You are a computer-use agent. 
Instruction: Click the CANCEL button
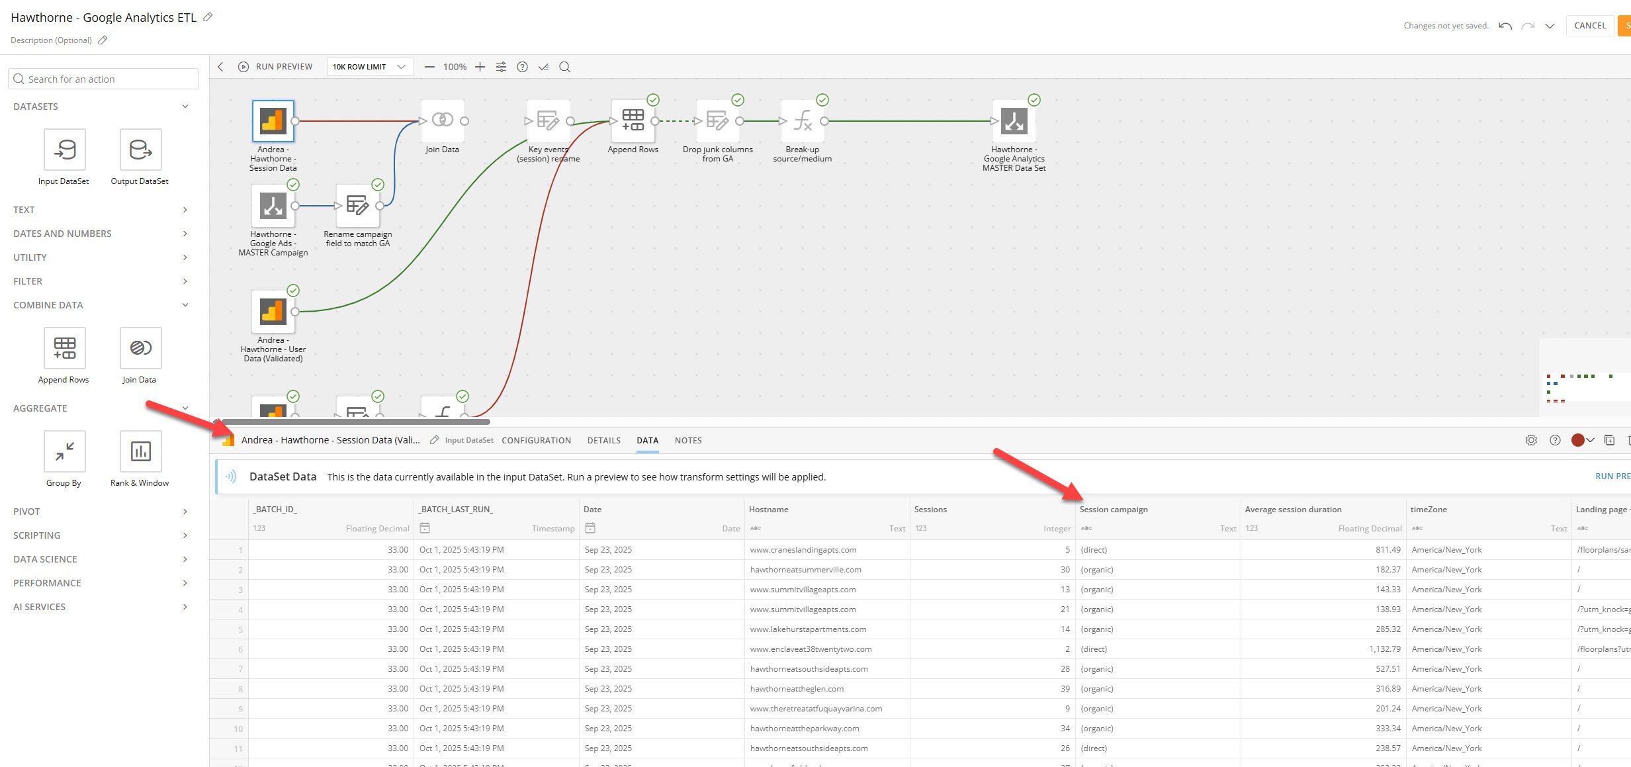1589,26
